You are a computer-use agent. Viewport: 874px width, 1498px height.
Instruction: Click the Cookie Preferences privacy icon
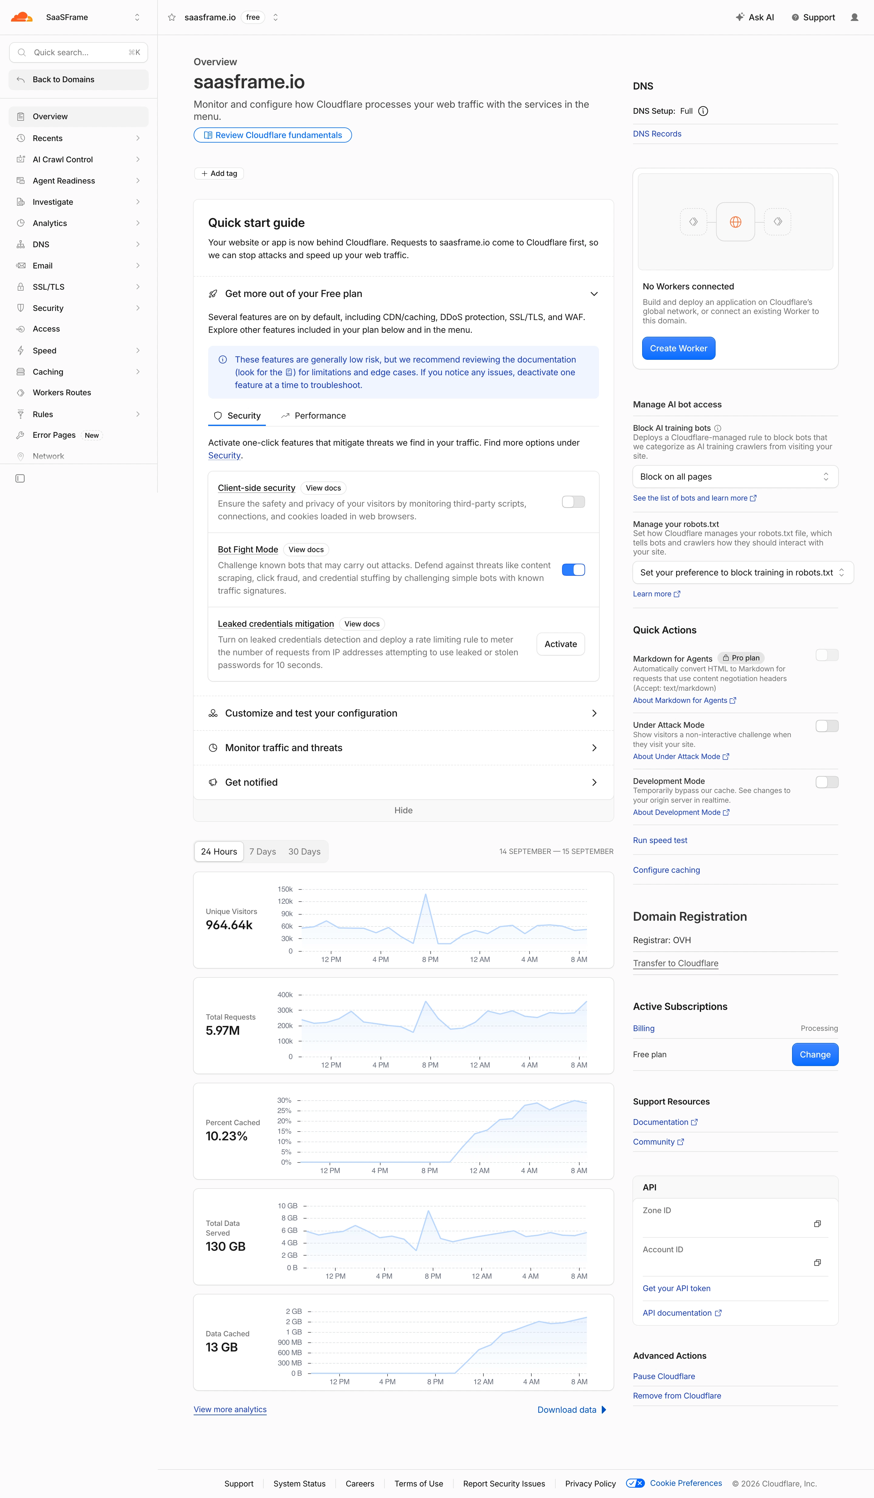635,1483
